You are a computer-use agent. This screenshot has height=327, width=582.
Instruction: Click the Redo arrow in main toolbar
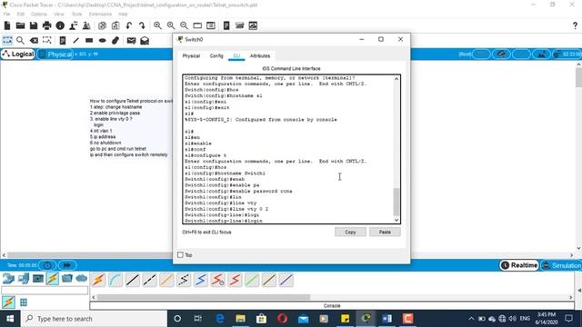tap(142, 25)
